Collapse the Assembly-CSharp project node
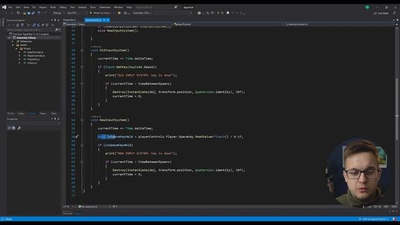This screenshot has height=225, width=400. pos(9,37)
